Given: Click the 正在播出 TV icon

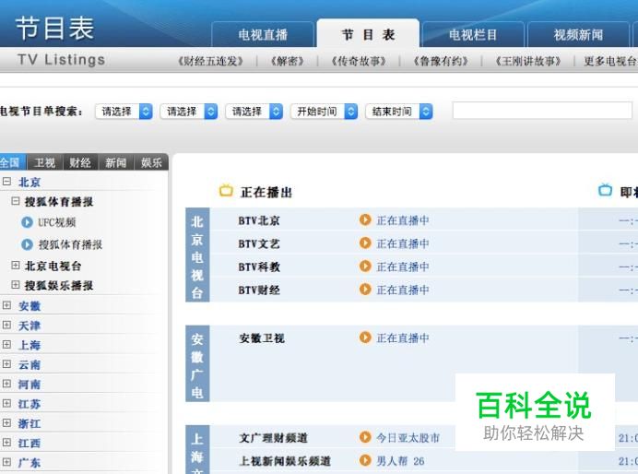Looking at the screenshot, I should [x=226, y=190].
